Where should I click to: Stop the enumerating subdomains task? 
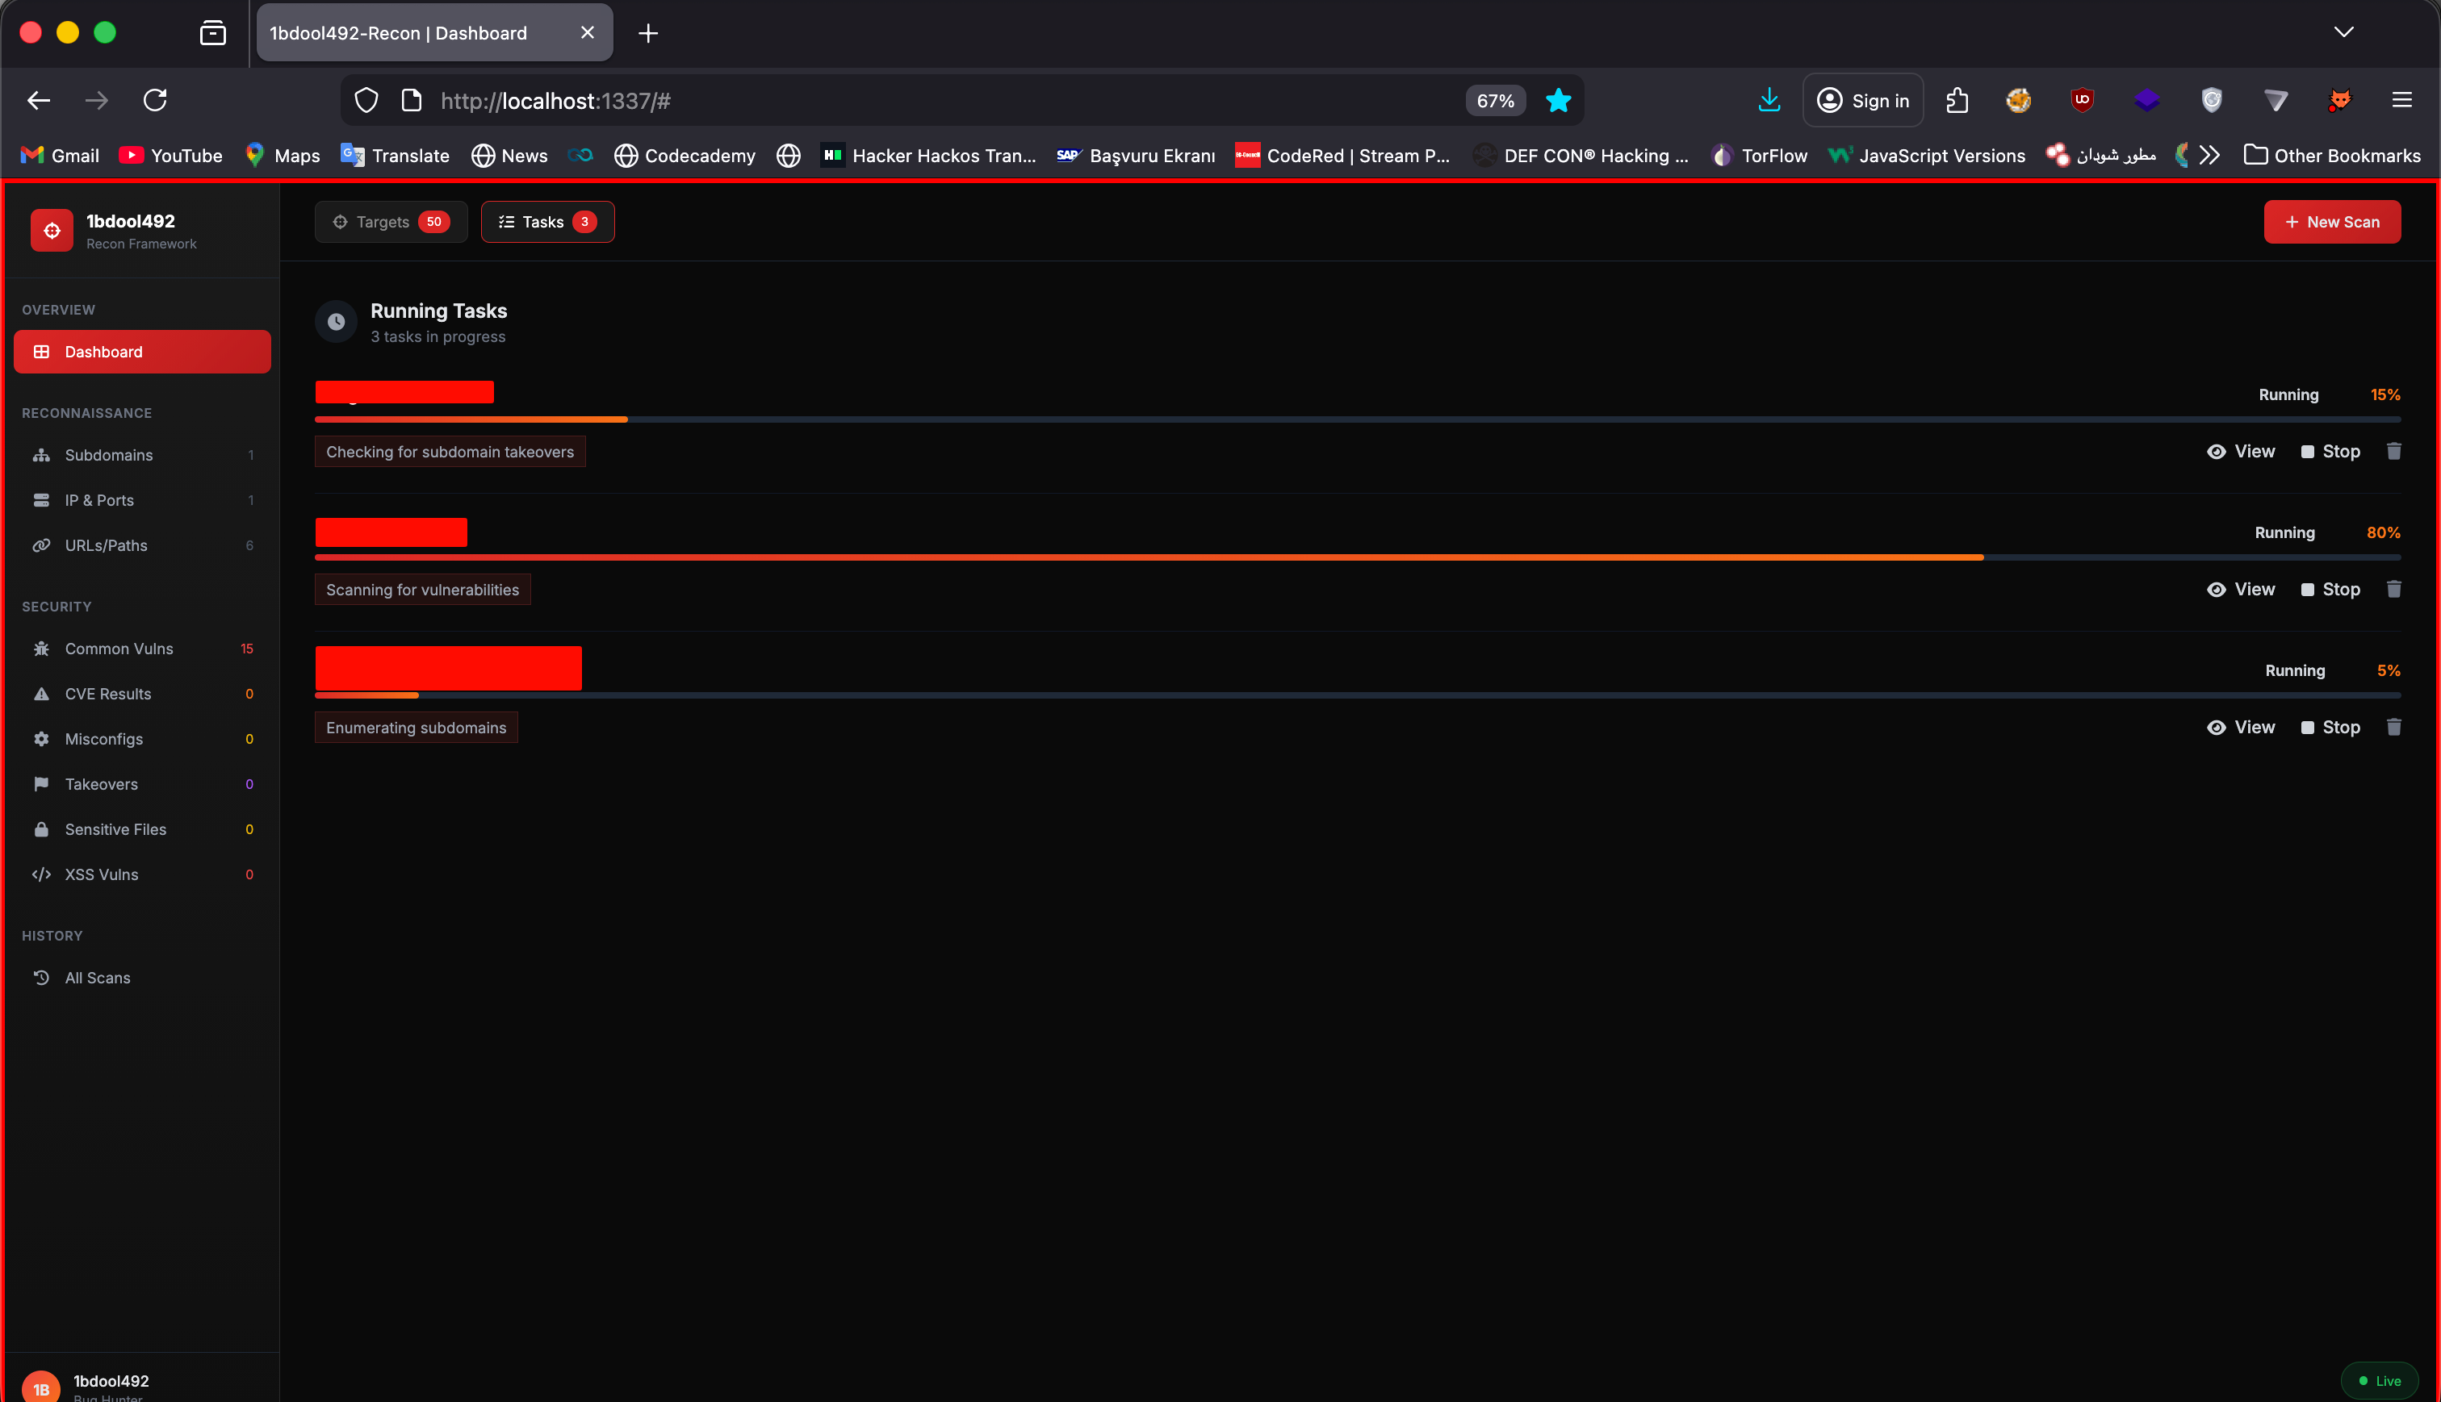2331,727
